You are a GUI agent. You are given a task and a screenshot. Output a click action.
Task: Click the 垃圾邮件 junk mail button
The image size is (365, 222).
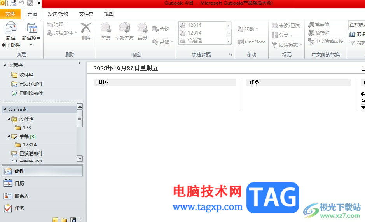point(62,33)
